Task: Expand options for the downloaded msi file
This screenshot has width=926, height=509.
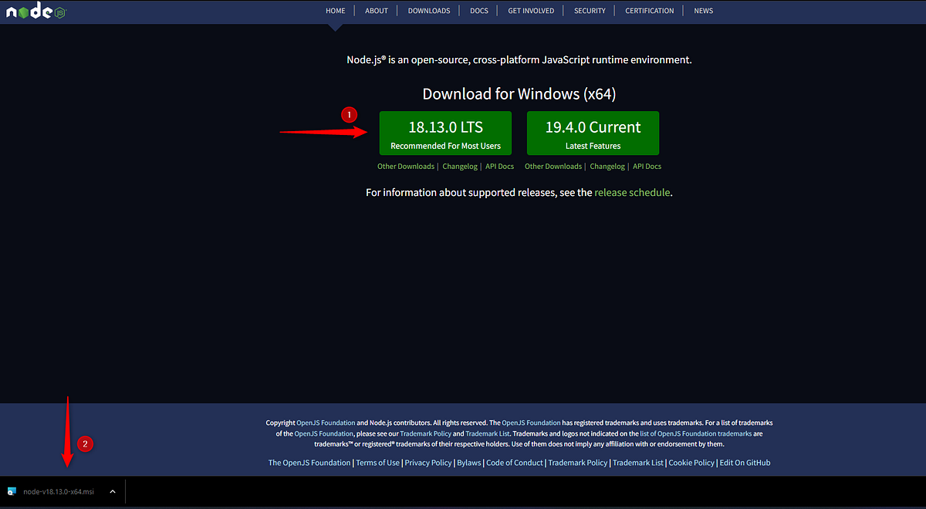Action: pyautogui.click(x=113, y=491)
